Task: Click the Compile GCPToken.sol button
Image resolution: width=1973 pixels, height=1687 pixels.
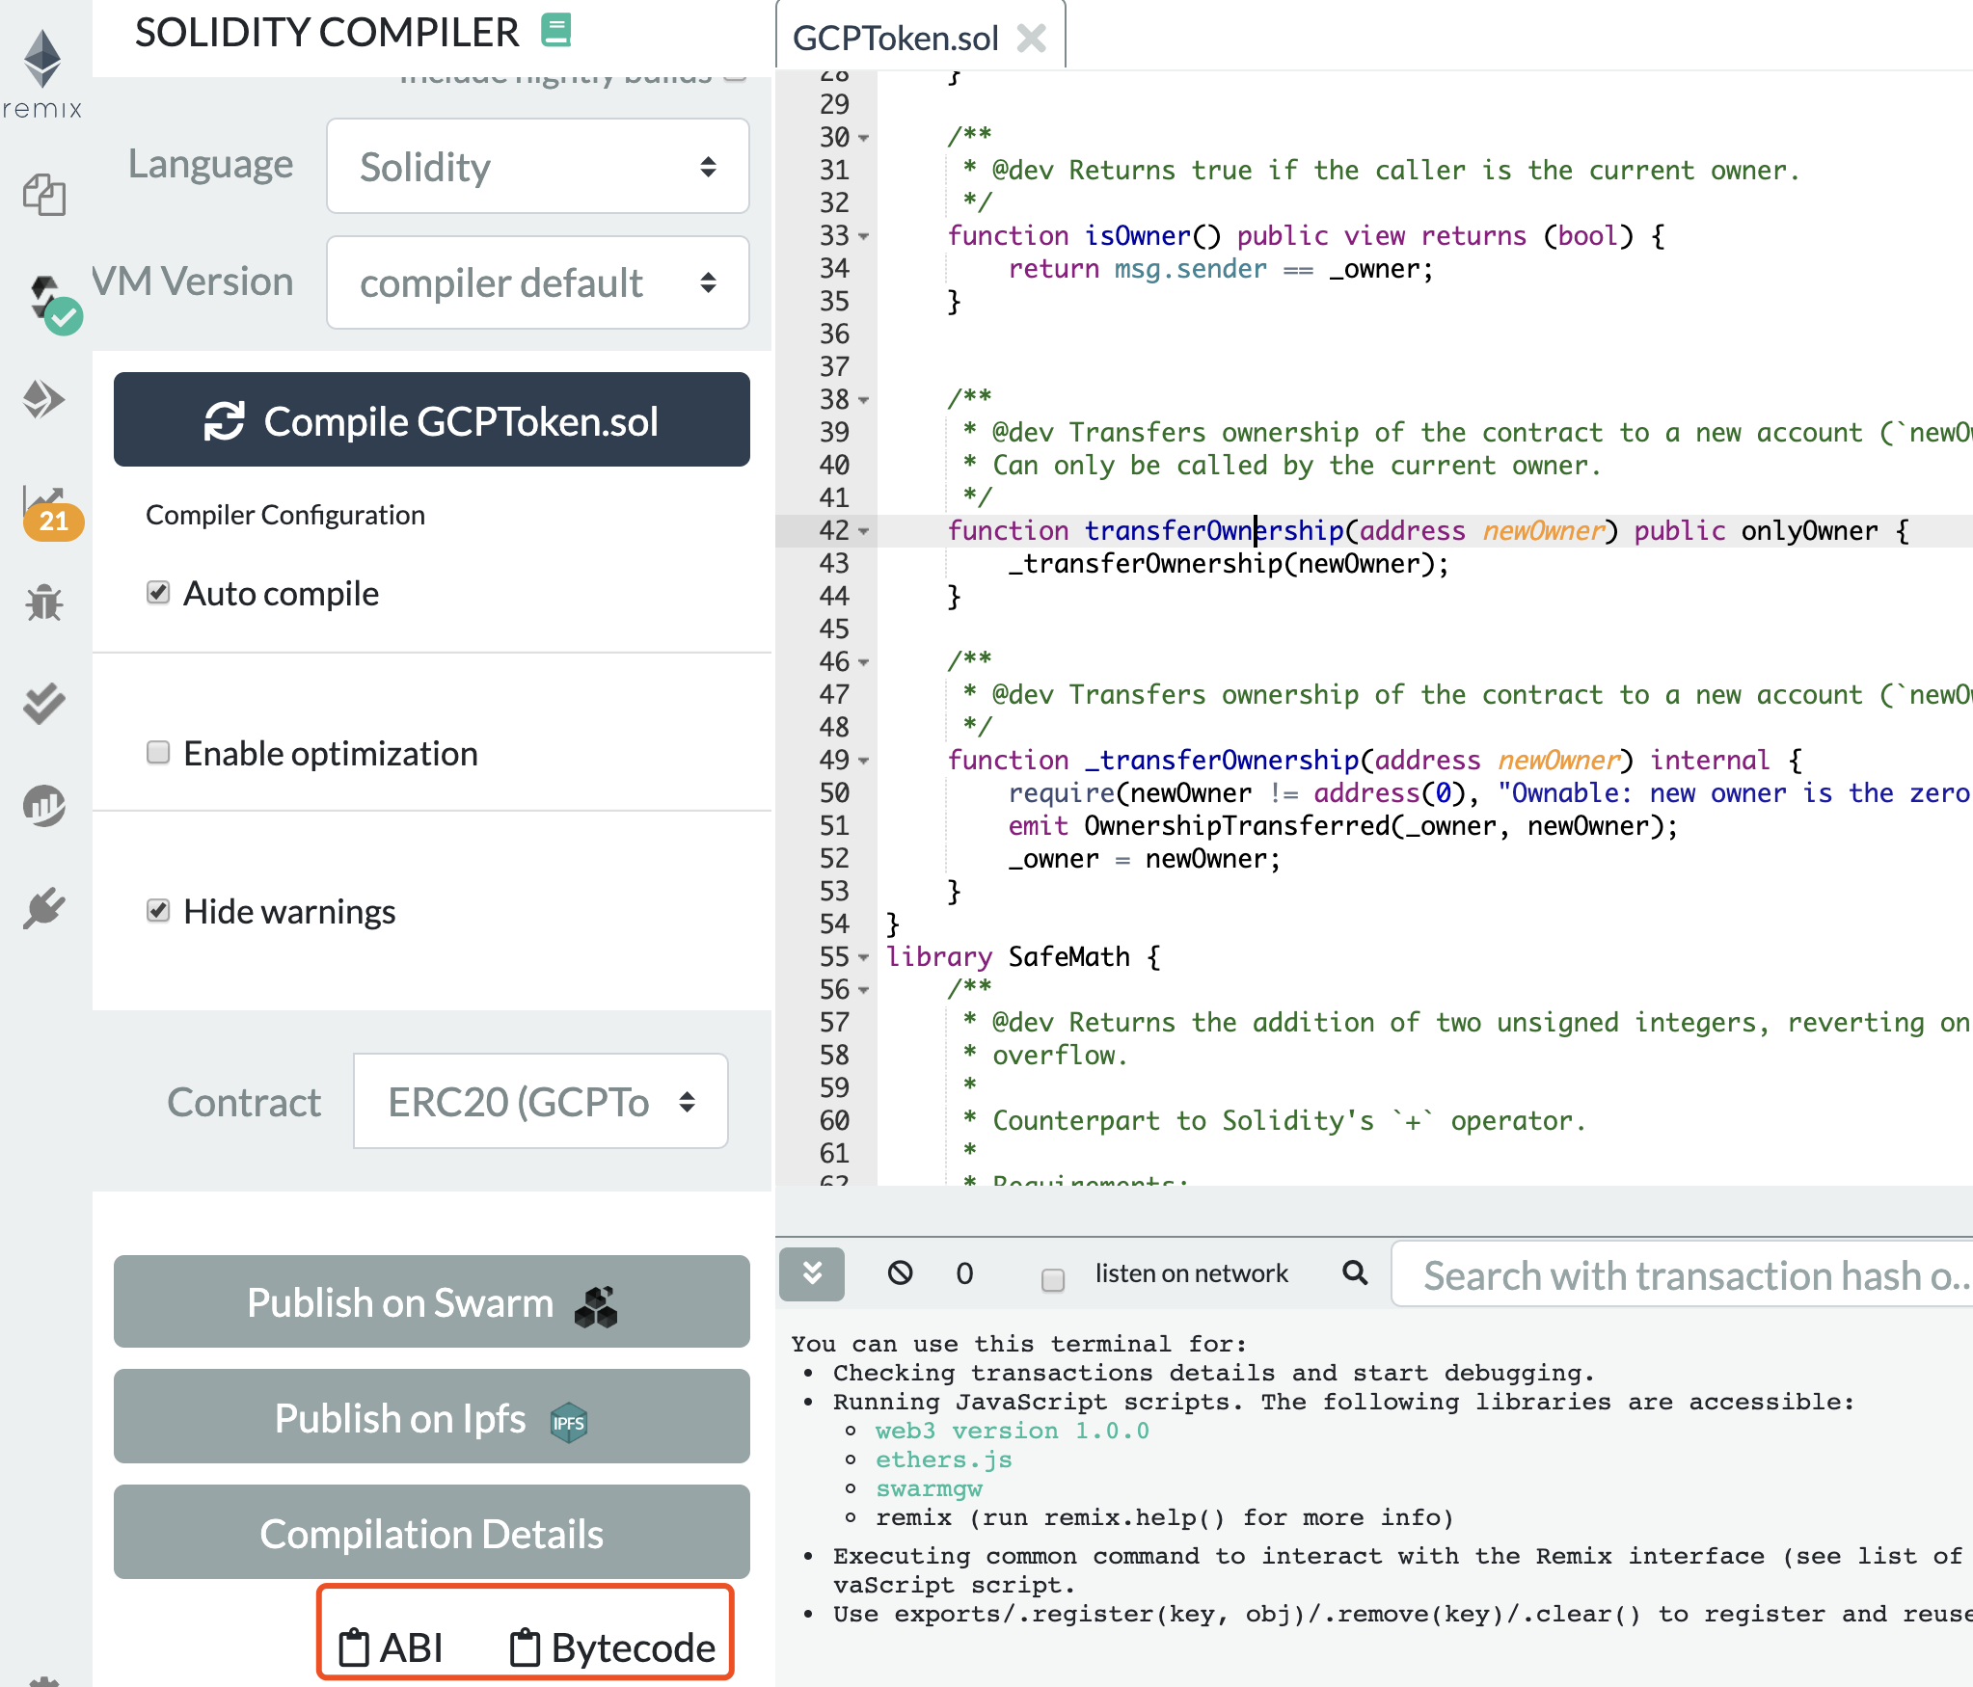Action: 431,420
